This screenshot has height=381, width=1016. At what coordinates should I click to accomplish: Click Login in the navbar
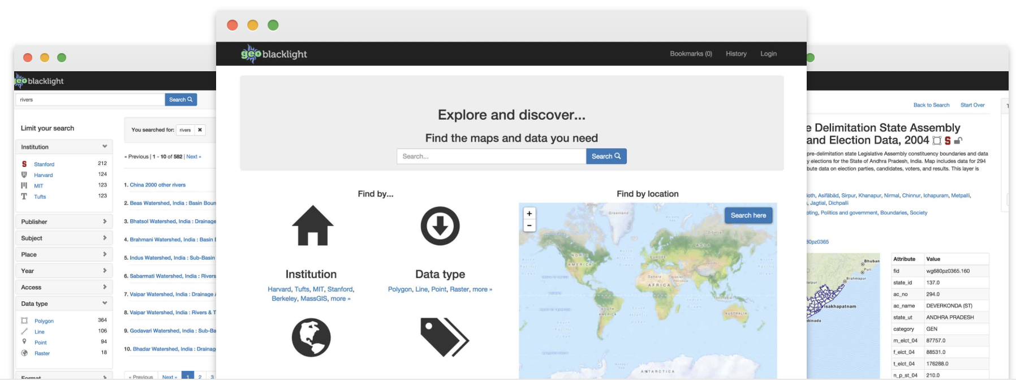click(768, 54)
